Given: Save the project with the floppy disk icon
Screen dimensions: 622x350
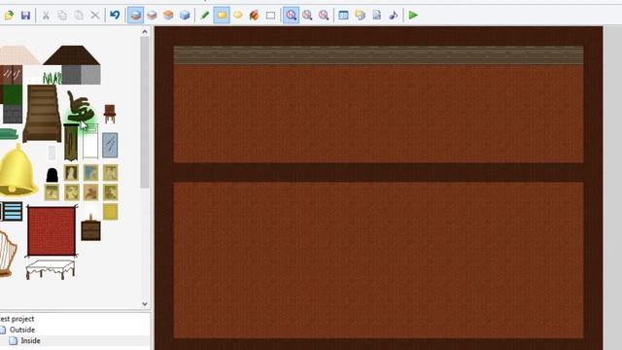Looking at the screenshot, I should pyautogui.click(x=25, y=16).
